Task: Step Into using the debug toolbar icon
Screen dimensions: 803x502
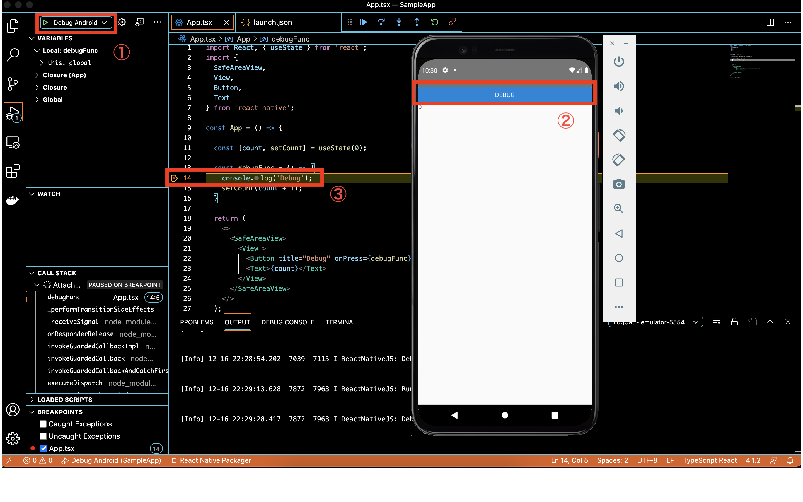Action: click(x=399, y=22)
